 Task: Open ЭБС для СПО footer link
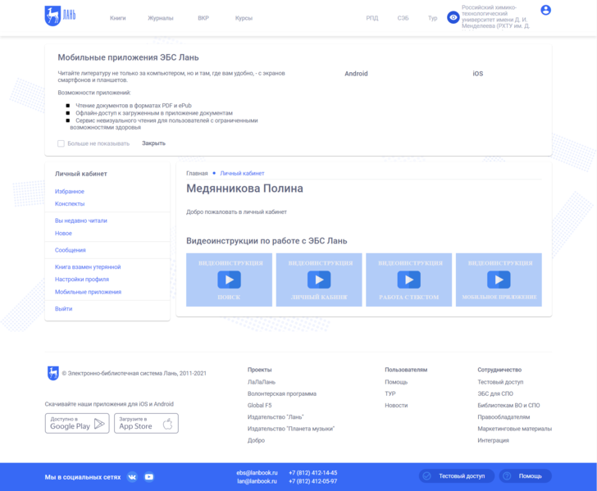[x=495, y=393]
